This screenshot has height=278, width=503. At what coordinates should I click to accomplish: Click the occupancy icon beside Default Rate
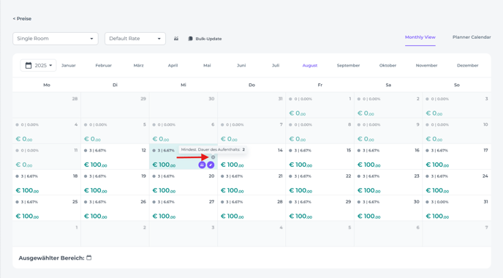[x=176, y=39]
